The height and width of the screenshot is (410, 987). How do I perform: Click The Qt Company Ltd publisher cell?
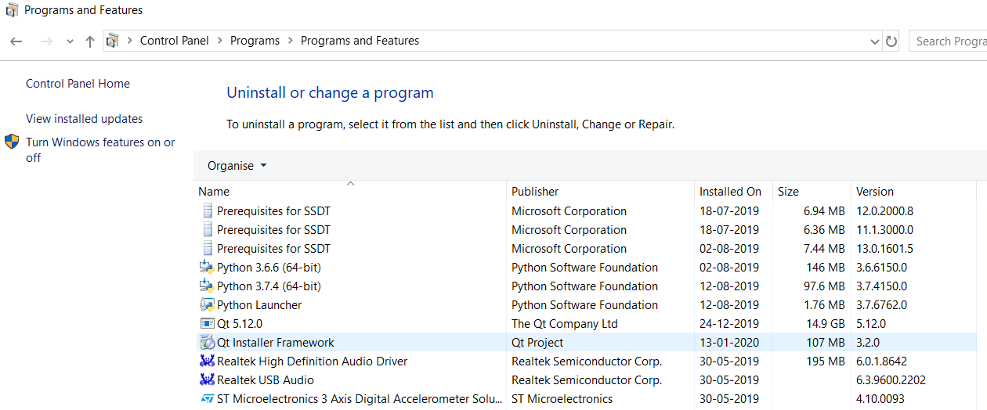[x=565, y=324]
